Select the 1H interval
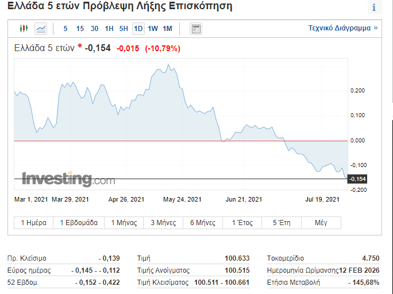Image resolution: width=393 pixels, height=294 pixels. click(109, 28)
